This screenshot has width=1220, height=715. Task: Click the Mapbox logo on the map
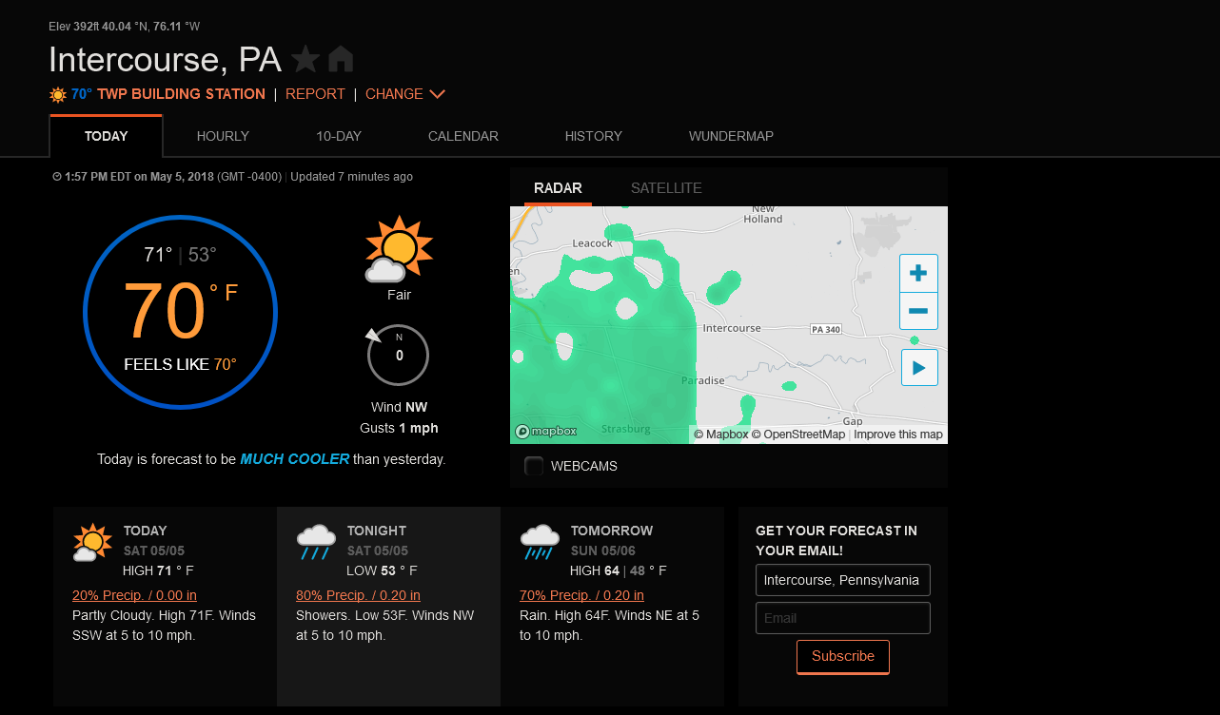coord(546,432)
